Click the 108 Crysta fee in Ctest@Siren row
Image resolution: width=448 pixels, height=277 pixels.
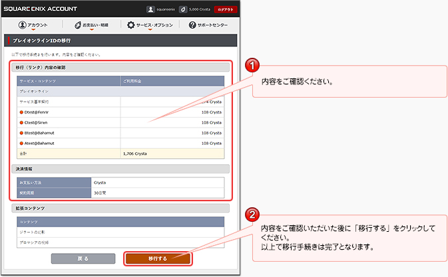click(x=212, y=122)
